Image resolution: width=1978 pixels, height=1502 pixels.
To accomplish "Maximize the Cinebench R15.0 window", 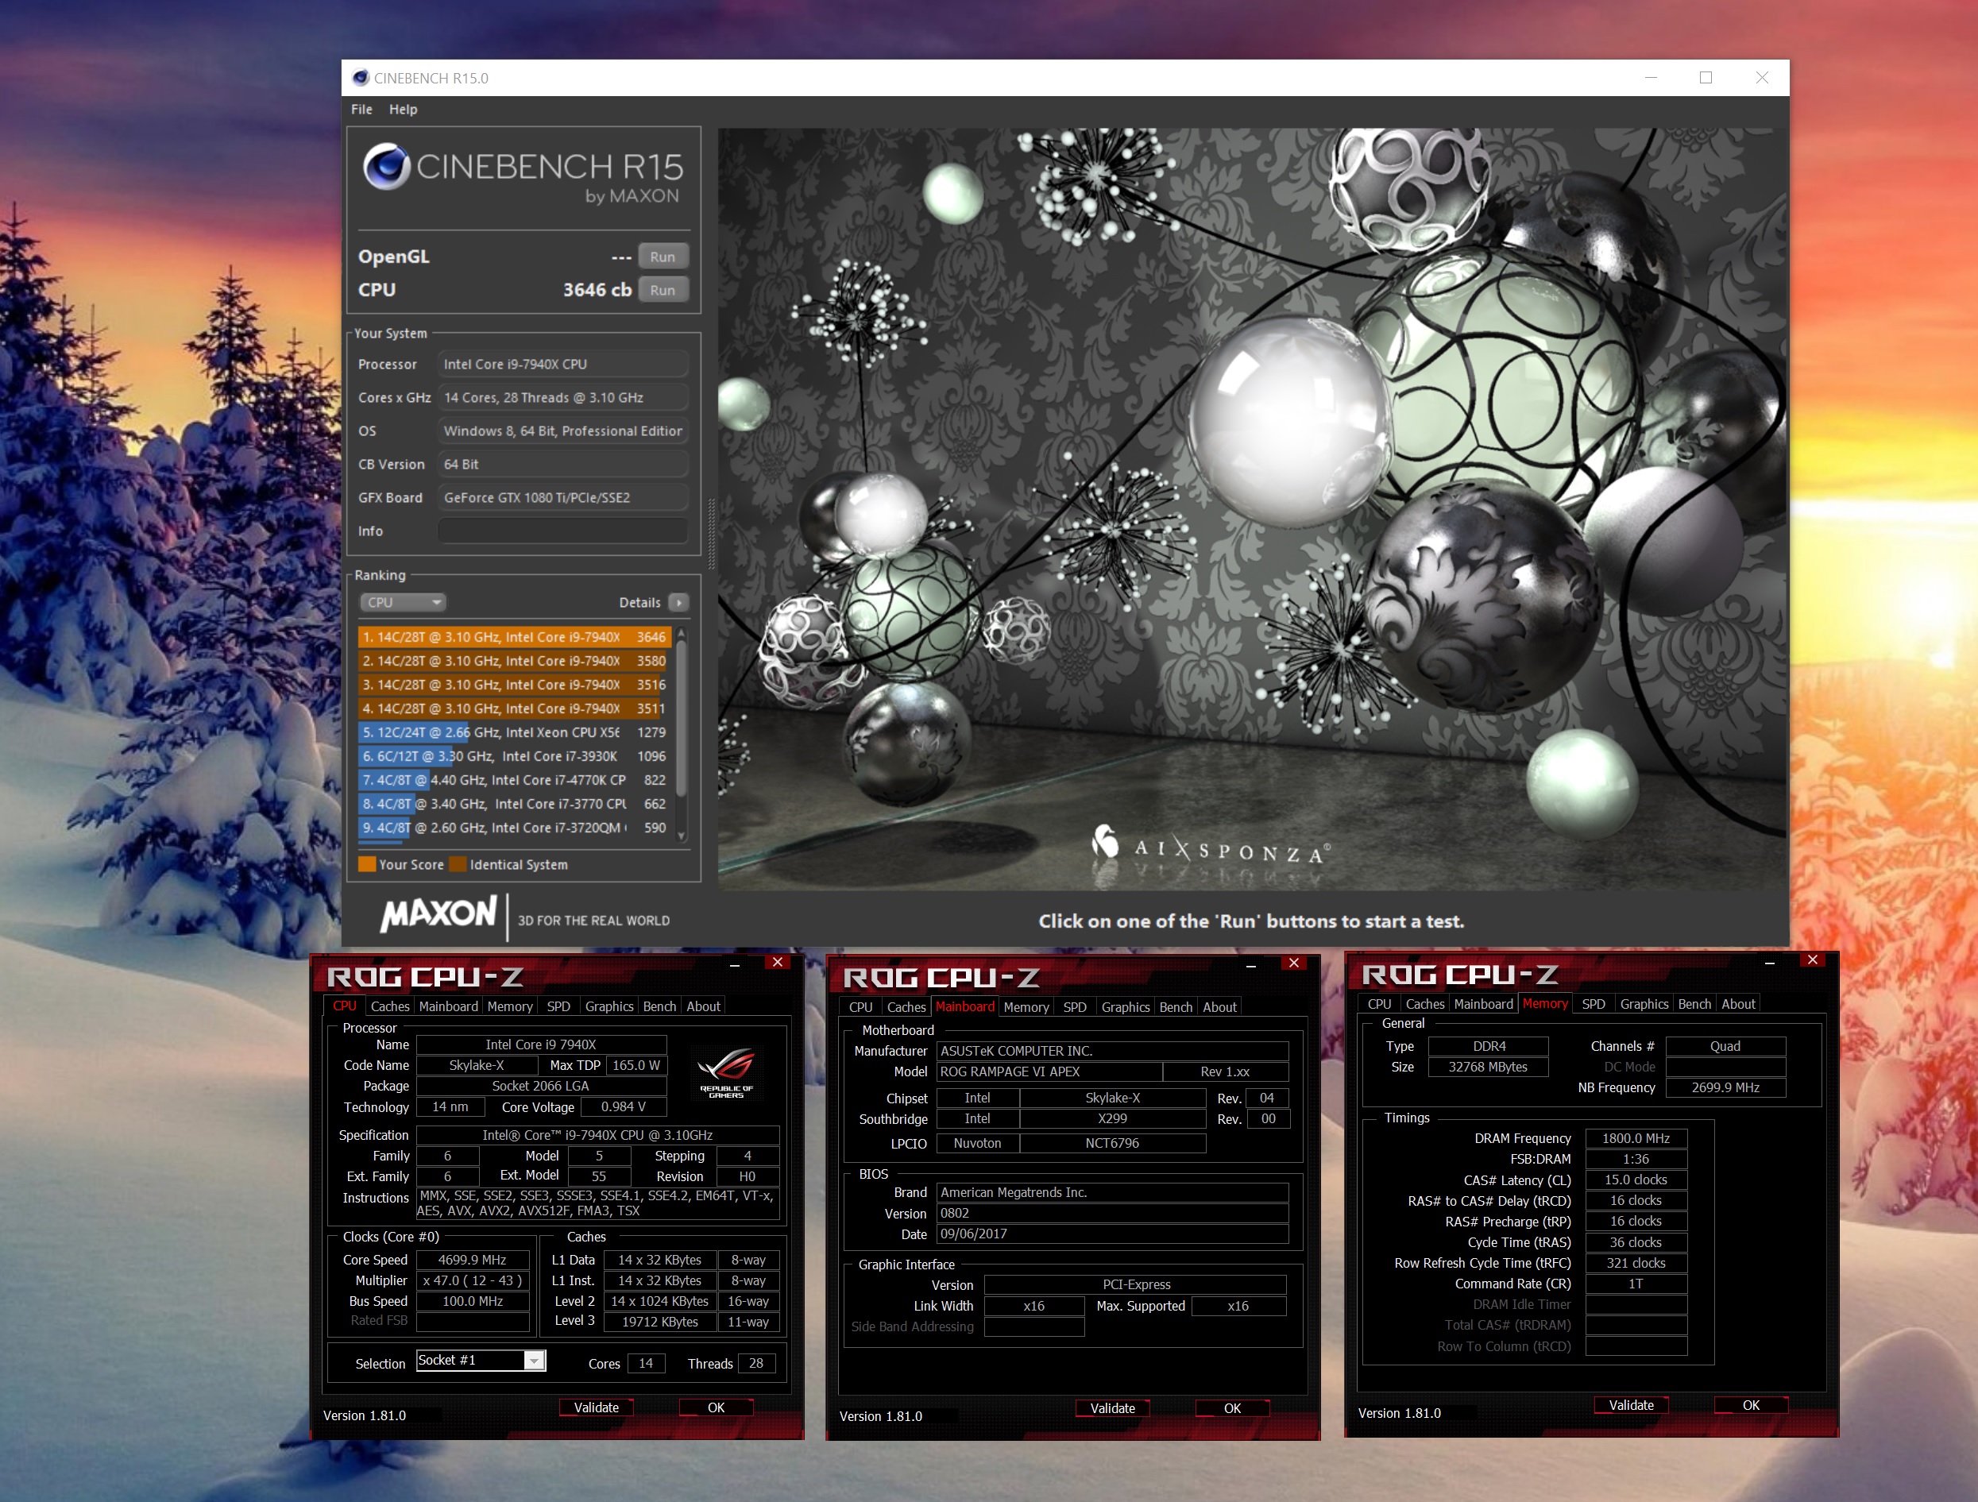I will pyautogui.click(x=1706, y=78).
